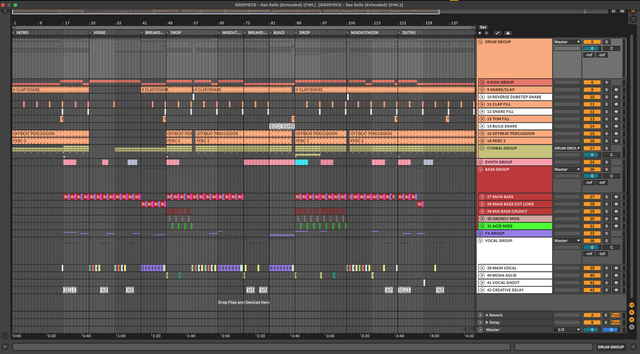Solo the 31 ACID MIDS track
This screenshot has width=640, height=354.
pyautogui.click(x=606, y=226)
